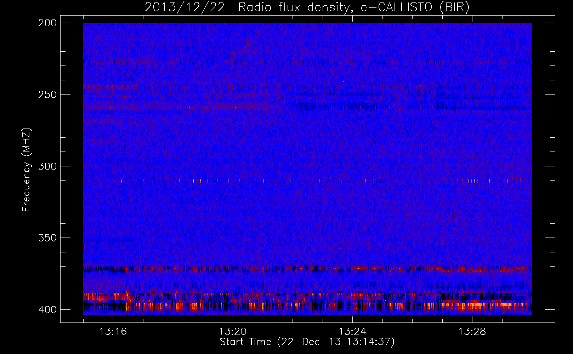
Task: Click the 300 frequency tick label
Action: (47, 166)
